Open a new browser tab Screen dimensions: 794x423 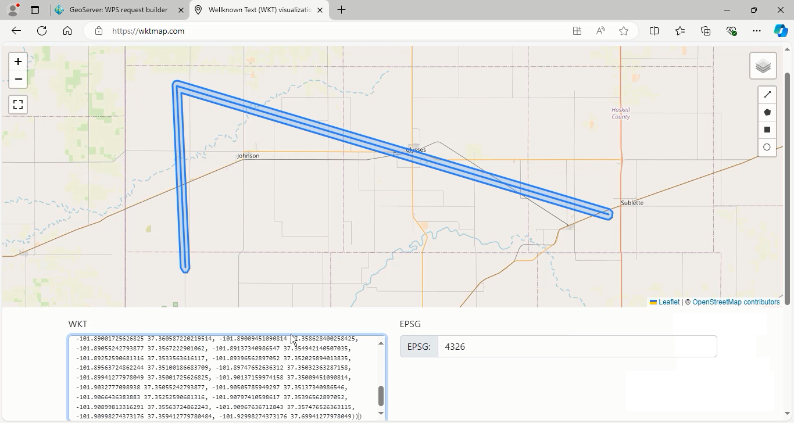coord(341,10)
